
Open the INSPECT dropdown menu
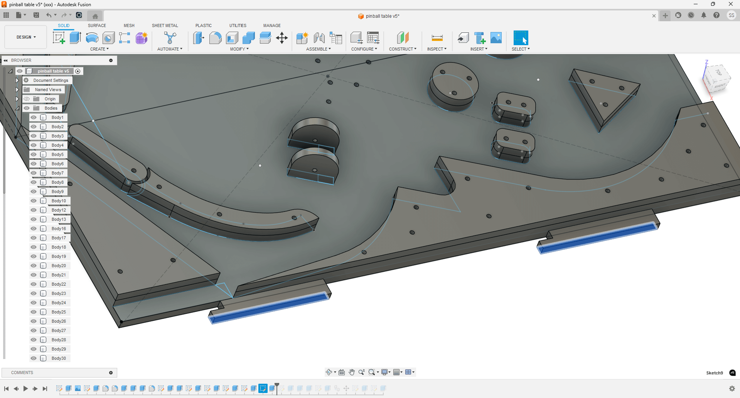pyautogui.click(x=437, y=49)
